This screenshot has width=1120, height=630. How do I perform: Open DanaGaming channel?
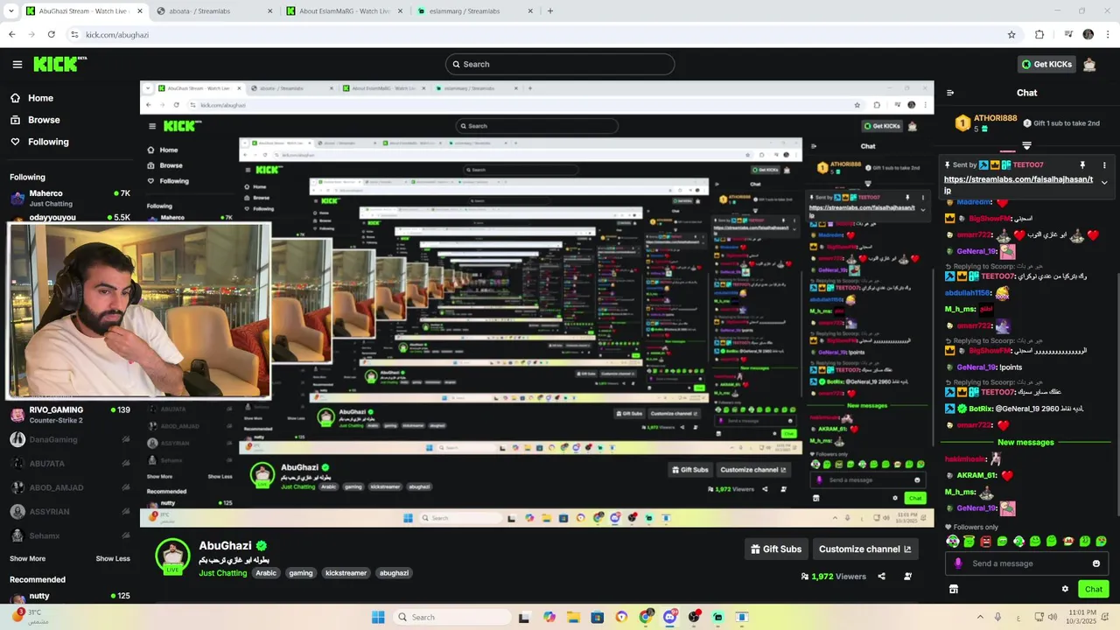[x=70, y=440]
